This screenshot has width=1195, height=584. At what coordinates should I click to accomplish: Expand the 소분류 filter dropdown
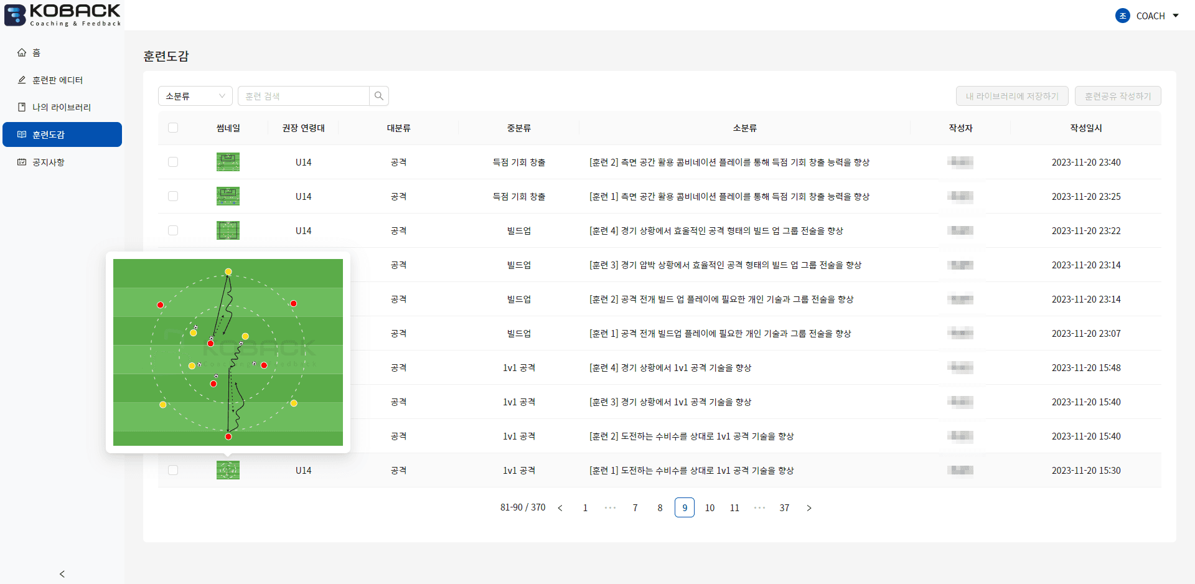(x=195, y=97)
